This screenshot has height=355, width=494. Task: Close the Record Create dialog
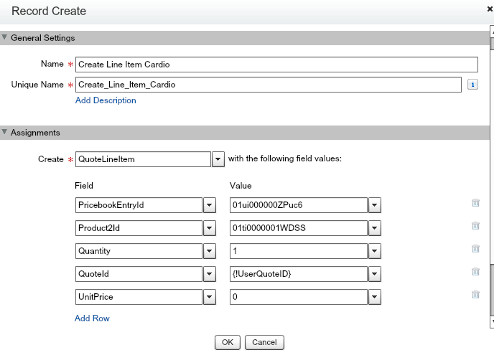490,9
